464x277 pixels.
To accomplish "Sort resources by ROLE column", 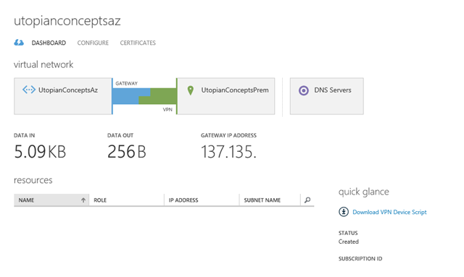I will click(127, 200).
